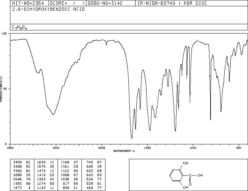Select the 603 peak entry in table
Image resolution: width=248 pixels, height=191 pixels.
[x=94, y=175]
